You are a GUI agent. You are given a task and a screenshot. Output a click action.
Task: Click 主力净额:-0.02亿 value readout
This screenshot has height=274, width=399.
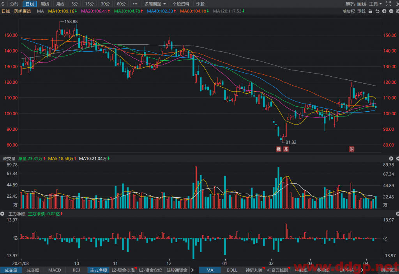[x=45, y=214]
